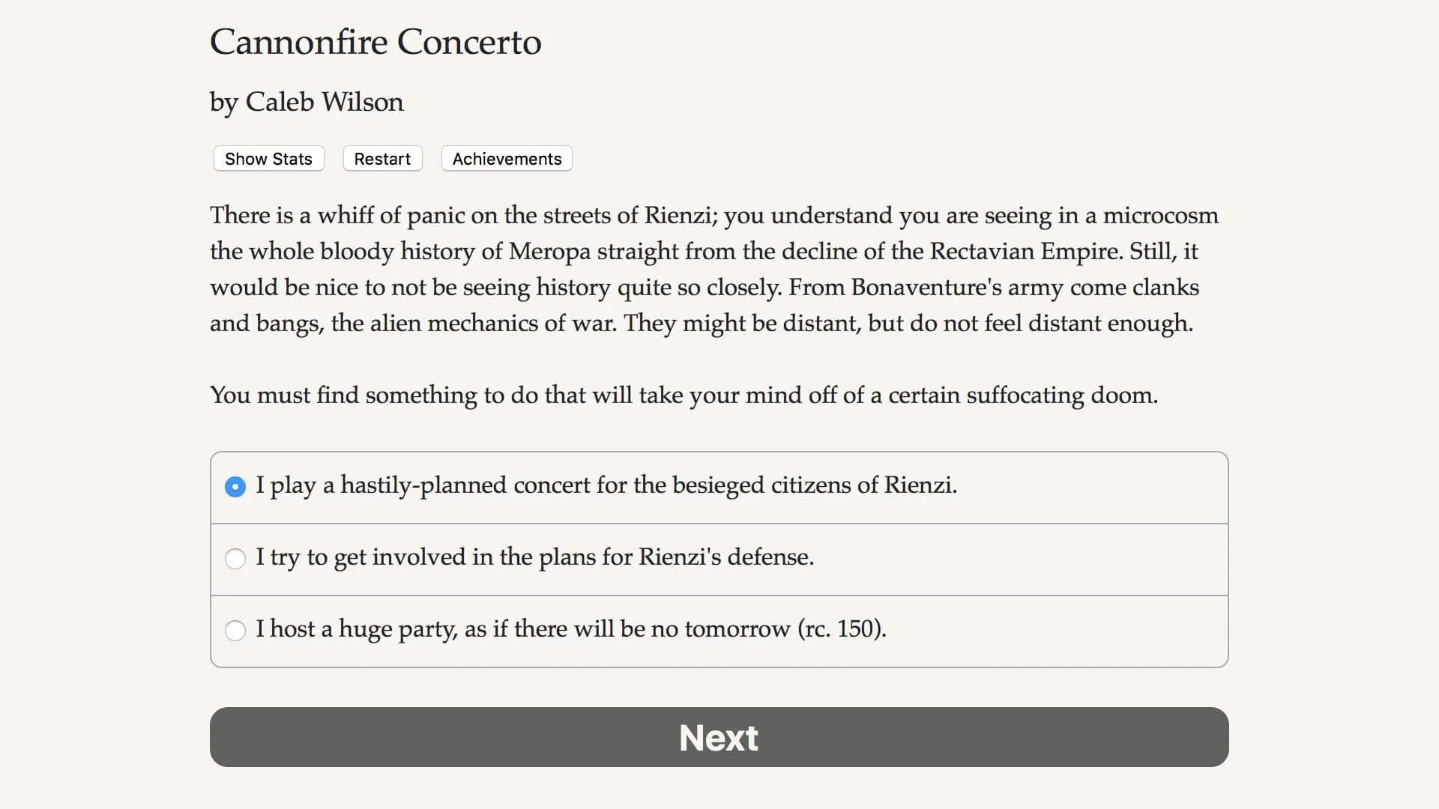Click the radio circle beside the defense choice
1439x809 pixels.
(235, 559)
